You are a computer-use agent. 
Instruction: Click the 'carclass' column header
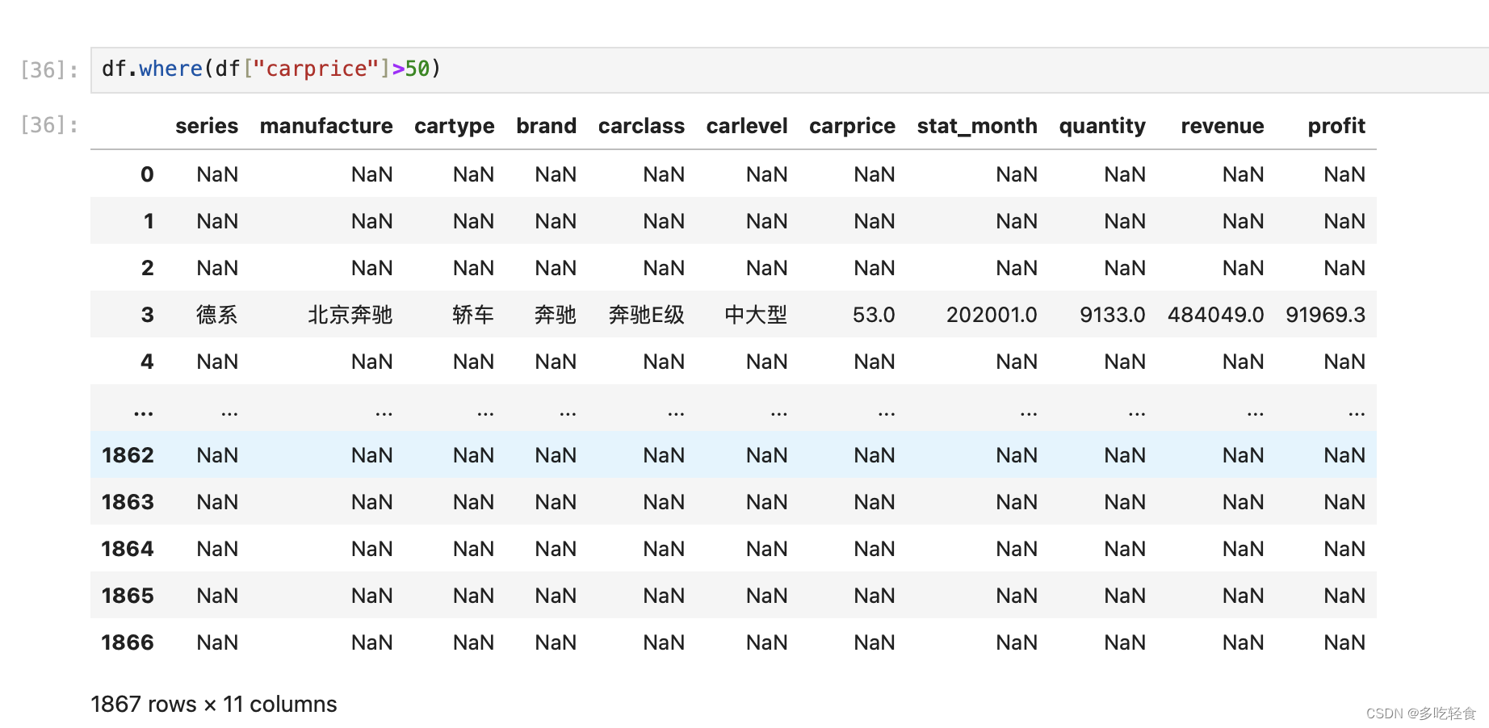[x=641, y=126]
